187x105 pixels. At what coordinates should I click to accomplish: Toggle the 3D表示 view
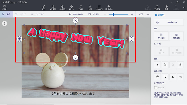93,14
